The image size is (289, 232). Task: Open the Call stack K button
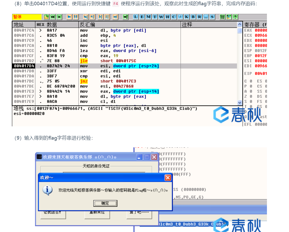pos(187,17)
